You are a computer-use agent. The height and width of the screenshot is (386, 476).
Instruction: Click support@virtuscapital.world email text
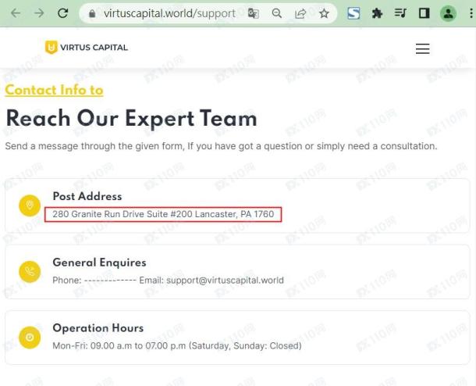pyautogui.click(x=226, y=280)
